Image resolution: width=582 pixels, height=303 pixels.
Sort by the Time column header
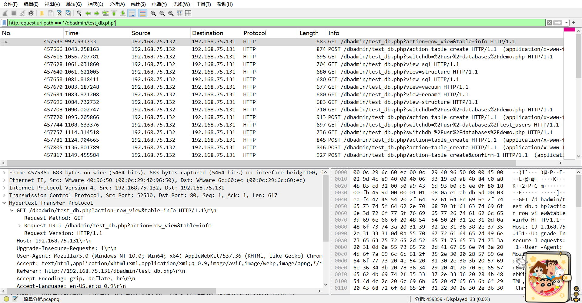[x=97, y=33]
